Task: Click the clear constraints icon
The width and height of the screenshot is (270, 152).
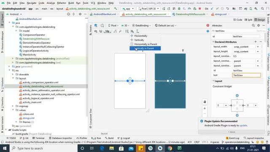Action: pos(115,31)
